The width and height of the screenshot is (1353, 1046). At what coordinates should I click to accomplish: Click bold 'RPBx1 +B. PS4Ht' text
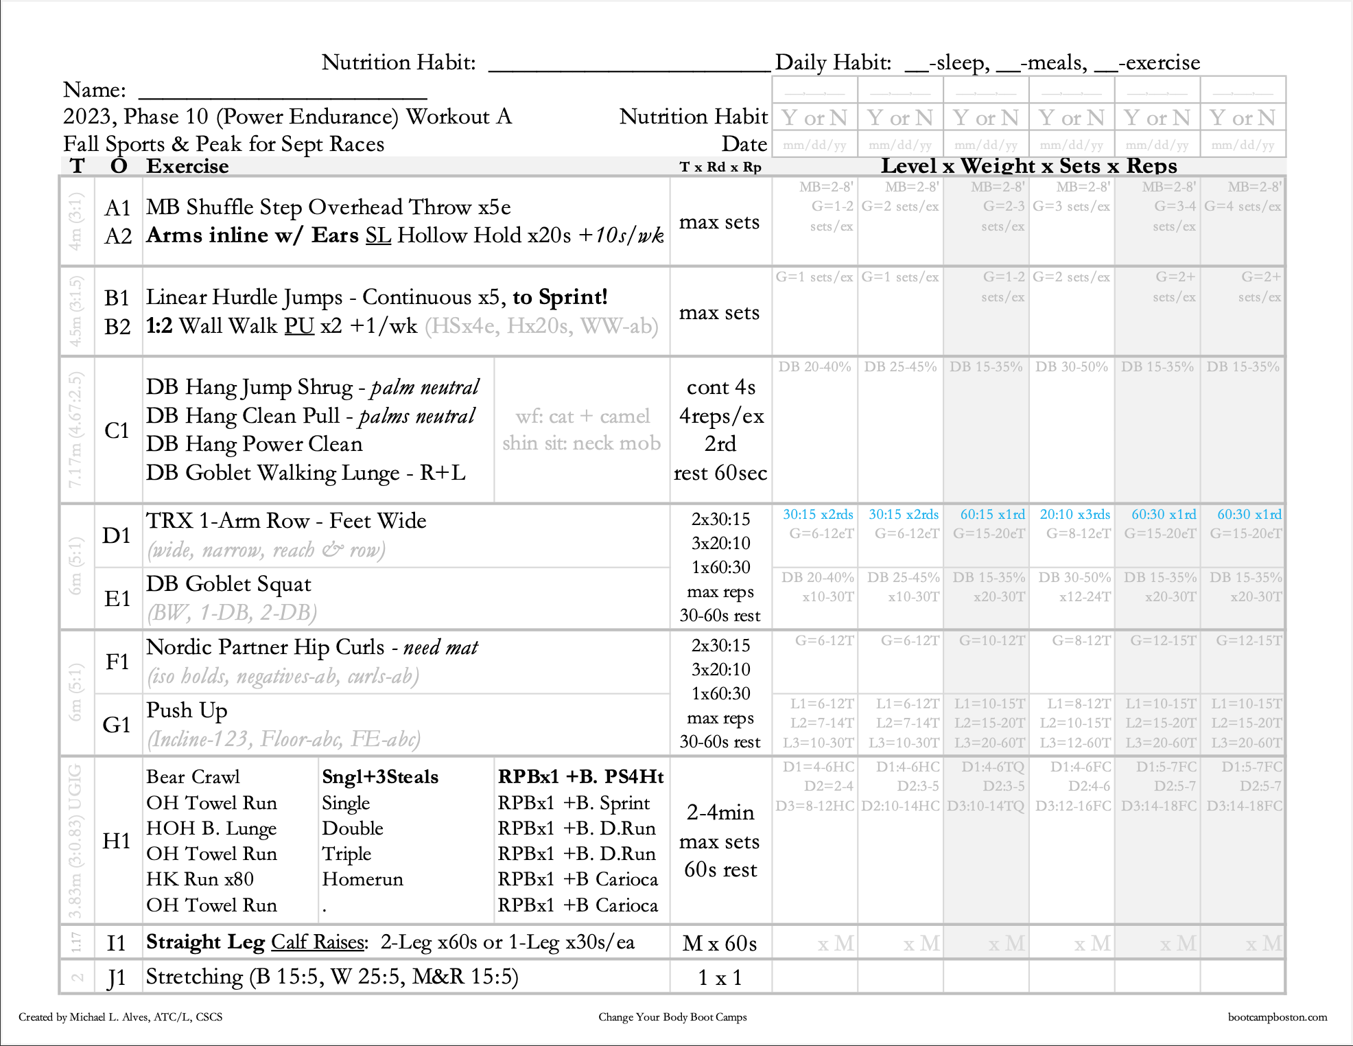pyautogui.click(x=580, y=777)
